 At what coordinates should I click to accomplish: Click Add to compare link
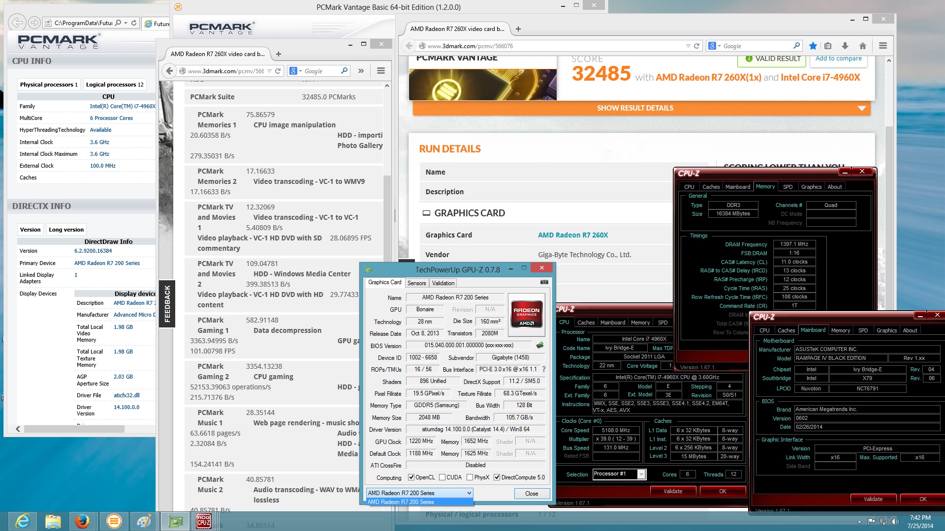[x=838, y=59]
